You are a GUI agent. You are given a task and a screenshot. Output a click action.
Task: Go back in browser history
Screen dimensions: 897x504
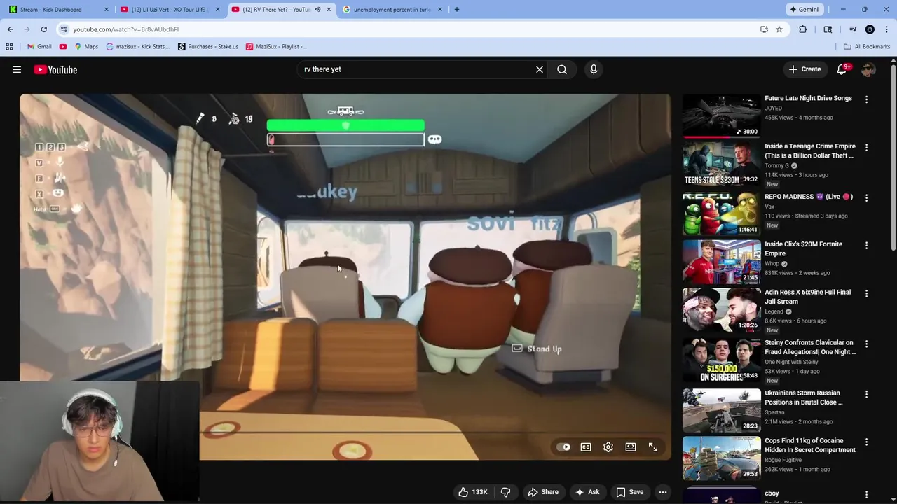(10, 29)
